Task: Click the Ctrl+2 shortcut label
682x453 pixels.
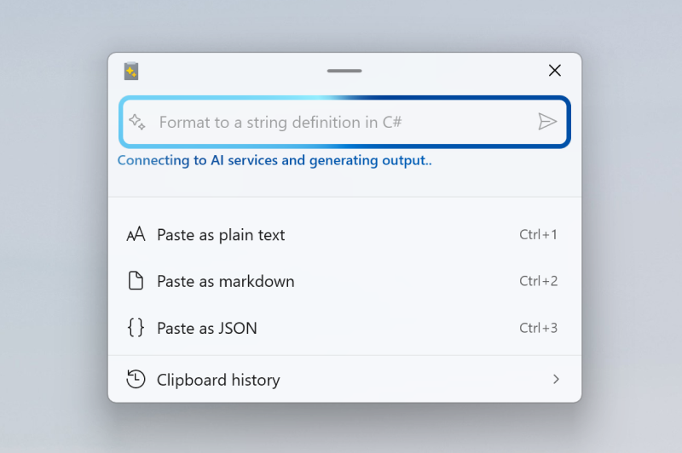Action: (x=538, y=281)
